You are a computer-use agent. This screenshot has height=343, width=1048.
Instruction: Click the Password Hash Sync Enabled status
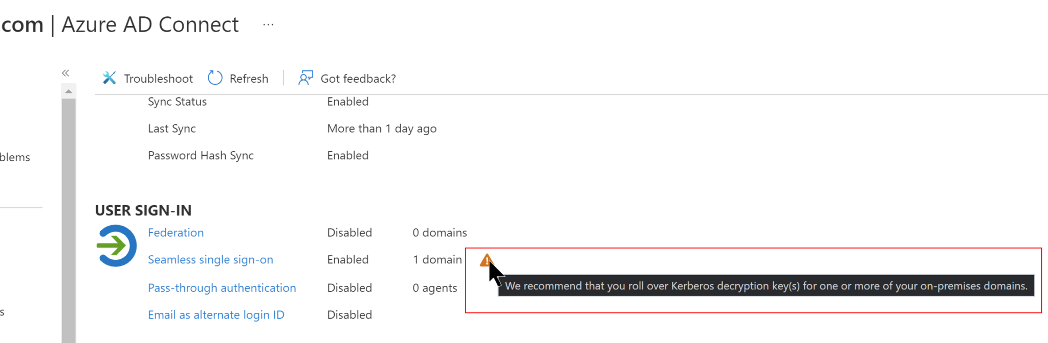click(347, 155)
